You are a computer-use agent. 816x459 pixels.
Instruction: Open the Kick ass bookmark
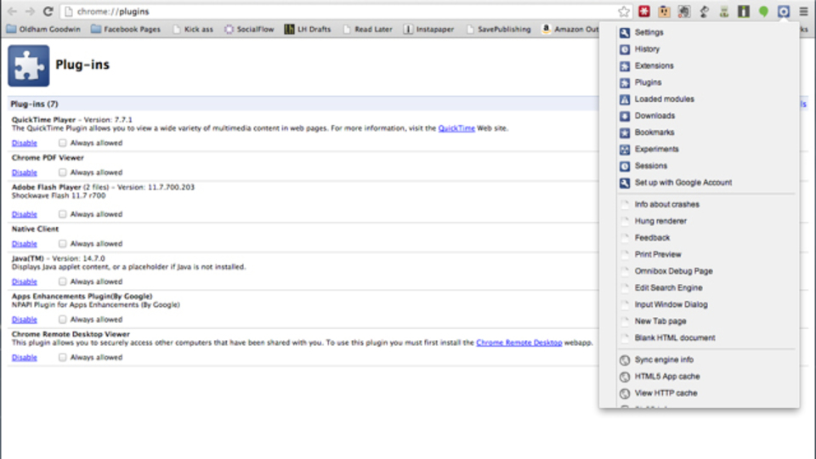point(193,29)
